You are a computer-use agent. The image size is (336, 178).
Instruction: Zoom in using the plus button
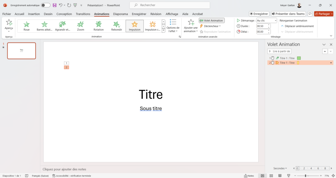coord(321,176)
